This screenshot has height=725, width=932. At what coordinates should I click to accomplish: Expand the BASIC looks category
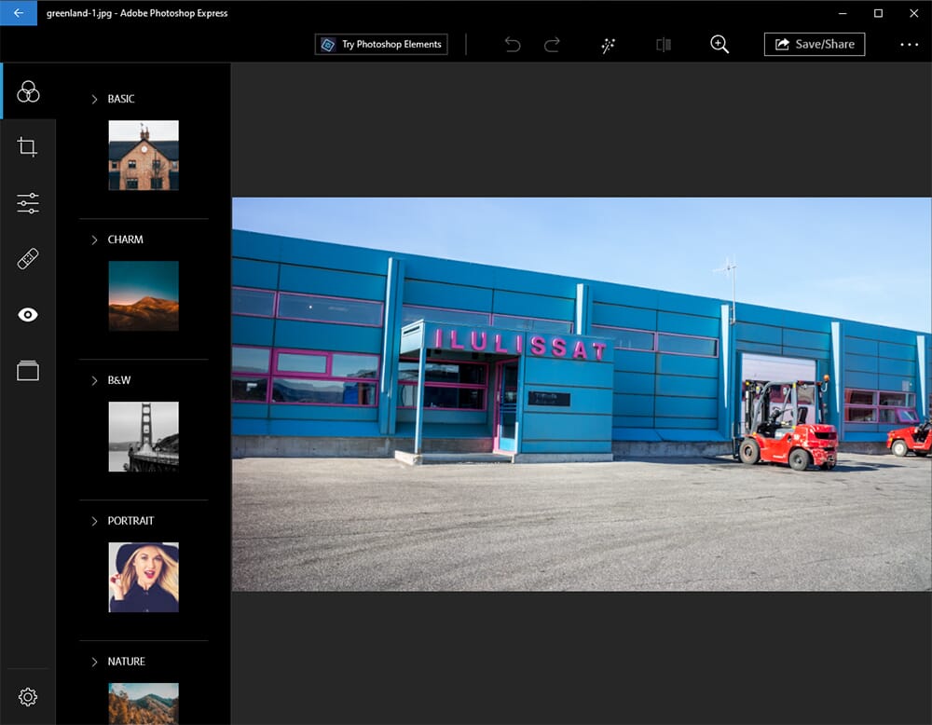(x=94, y=99)
